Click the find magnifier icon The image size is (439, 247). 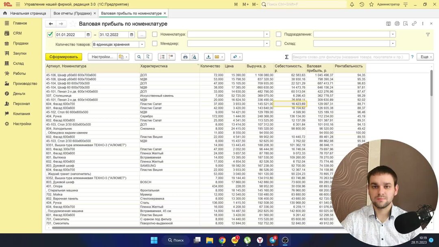point(139,57)
